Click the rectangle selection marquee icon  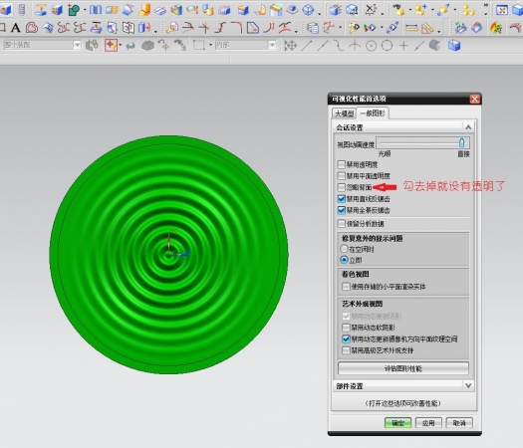point(199,46)
